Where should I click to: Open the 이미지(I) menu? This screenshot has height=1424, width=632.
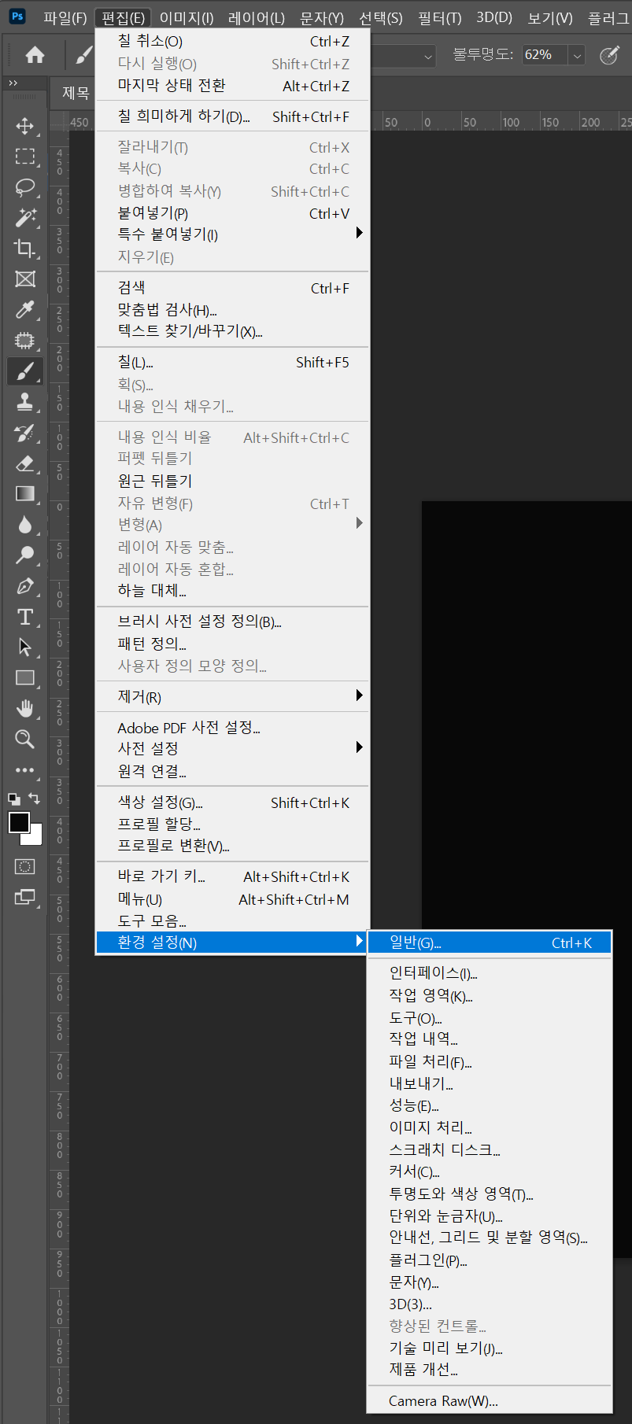187,17
